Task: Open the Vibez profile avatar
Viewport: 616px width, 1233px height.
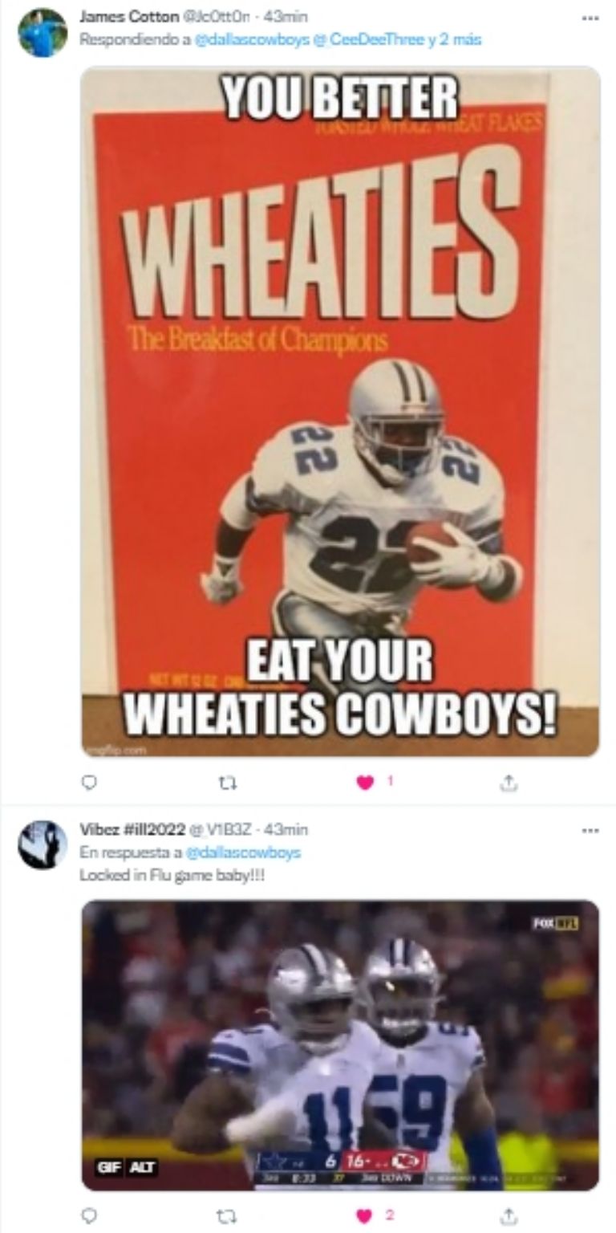Action: [x=42, y=845]
